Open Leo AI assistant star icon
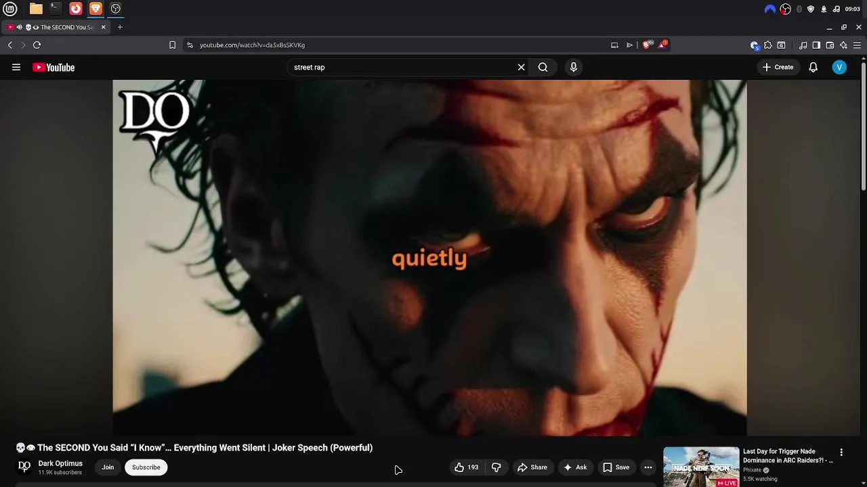This screenshot has width=867, height=487. coord(843,45)
